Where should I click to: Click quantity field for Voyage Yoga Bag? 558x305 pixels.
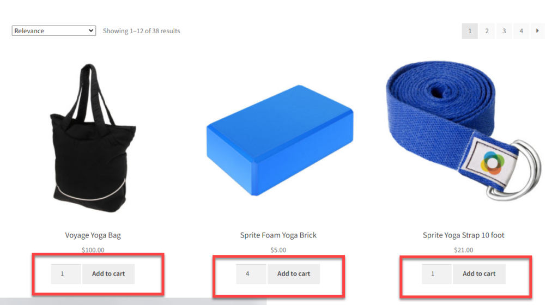click(x=66, y=274)
